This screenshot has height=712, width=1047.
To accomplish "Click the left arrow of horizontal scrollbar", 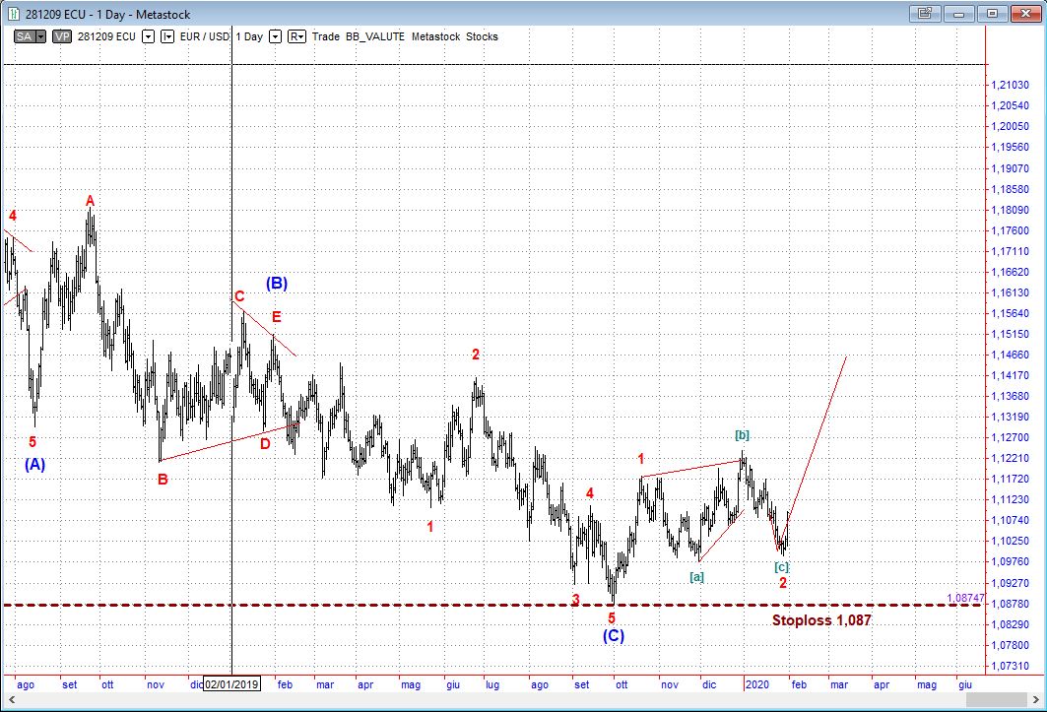I will click(x=11, y=699).
